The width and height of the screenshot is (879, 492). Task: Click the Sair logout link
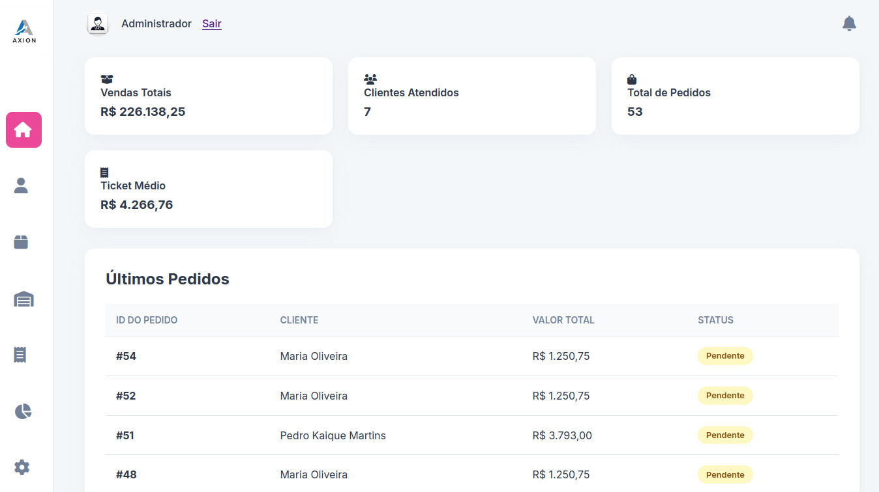click(x=211, y=23)
